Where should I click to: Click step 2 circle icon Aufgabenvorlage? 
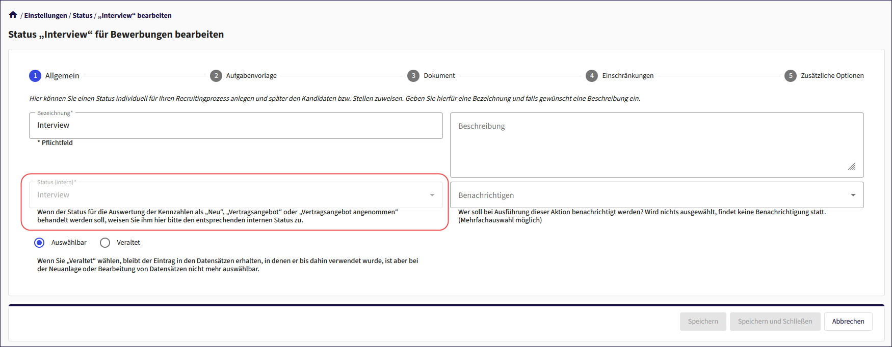tap(216, 76)
